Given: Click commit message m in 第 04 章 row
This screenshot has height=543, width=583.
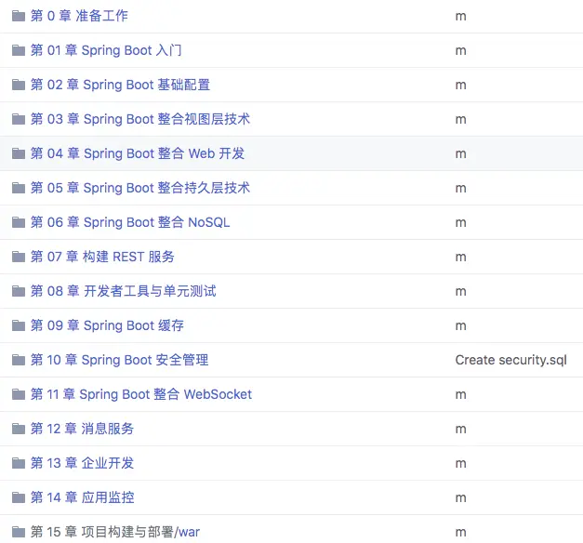Looking at the screenshot, I should pyautogui.click(x=461, y=154).
